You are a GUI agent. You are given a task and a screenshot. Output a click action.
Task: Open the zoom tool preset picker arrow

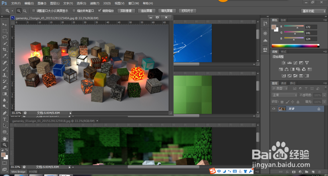12,11
